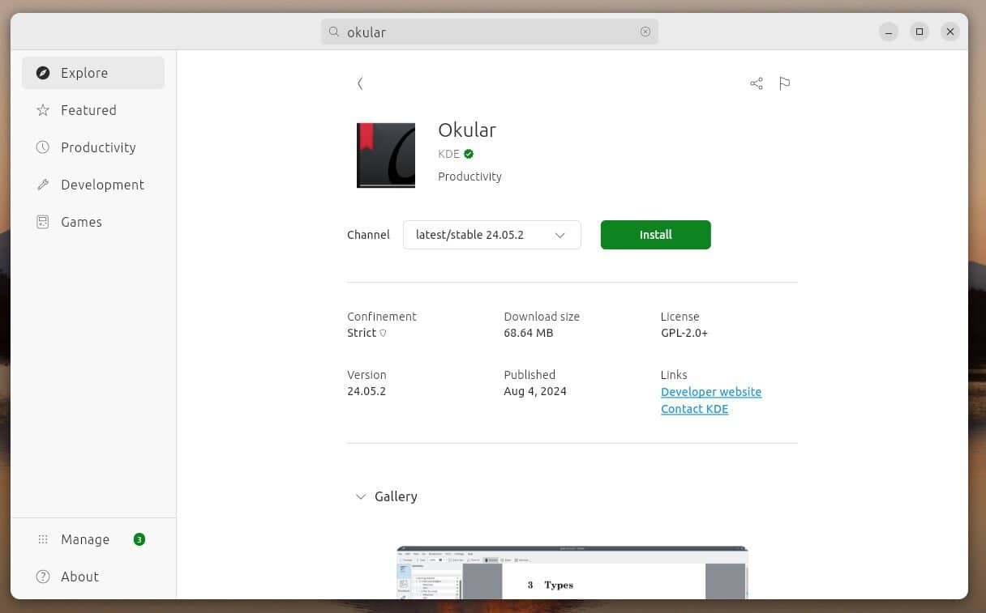Click the Contact KDE link
Viewport: 986px width, 613px height.
point(694,409)
